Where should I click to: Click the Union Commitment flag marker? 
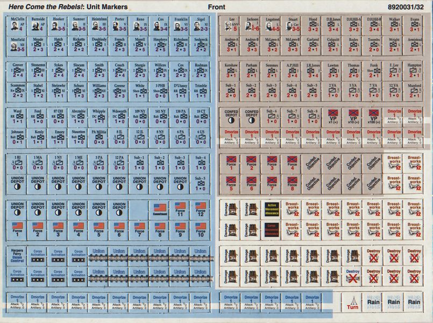click(x=160, y=210)
